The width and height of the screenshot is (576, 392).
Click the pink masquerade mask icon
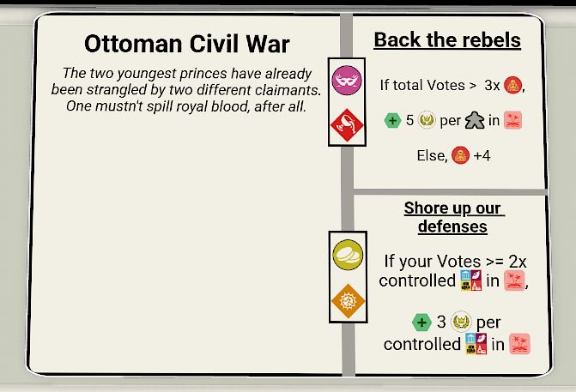[x=347, y=78]
